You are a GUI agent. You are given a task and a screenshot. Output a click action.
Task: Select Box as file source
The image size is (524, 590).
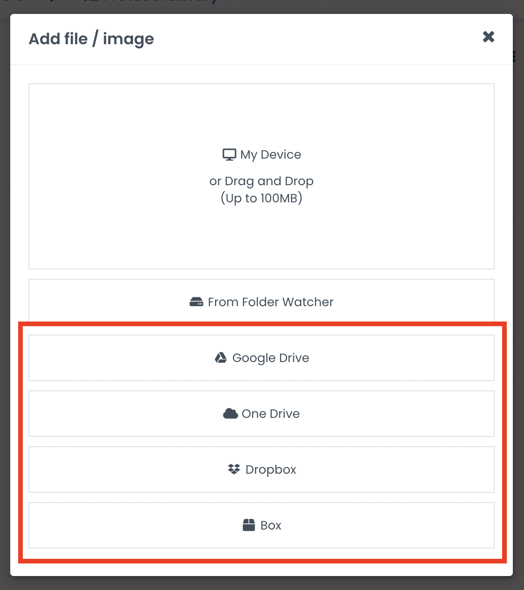click(262, 525)
